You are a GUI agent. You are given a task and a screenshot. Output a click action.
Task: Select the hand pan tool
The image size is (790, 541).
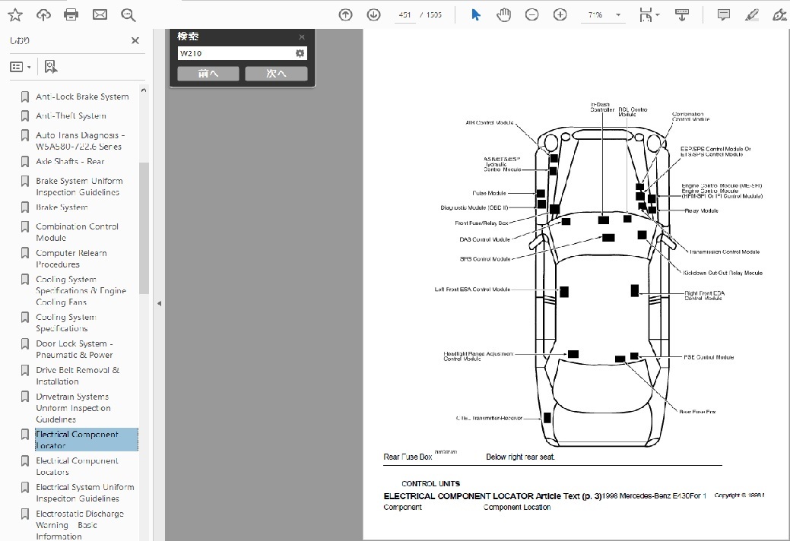click(503, 14)
